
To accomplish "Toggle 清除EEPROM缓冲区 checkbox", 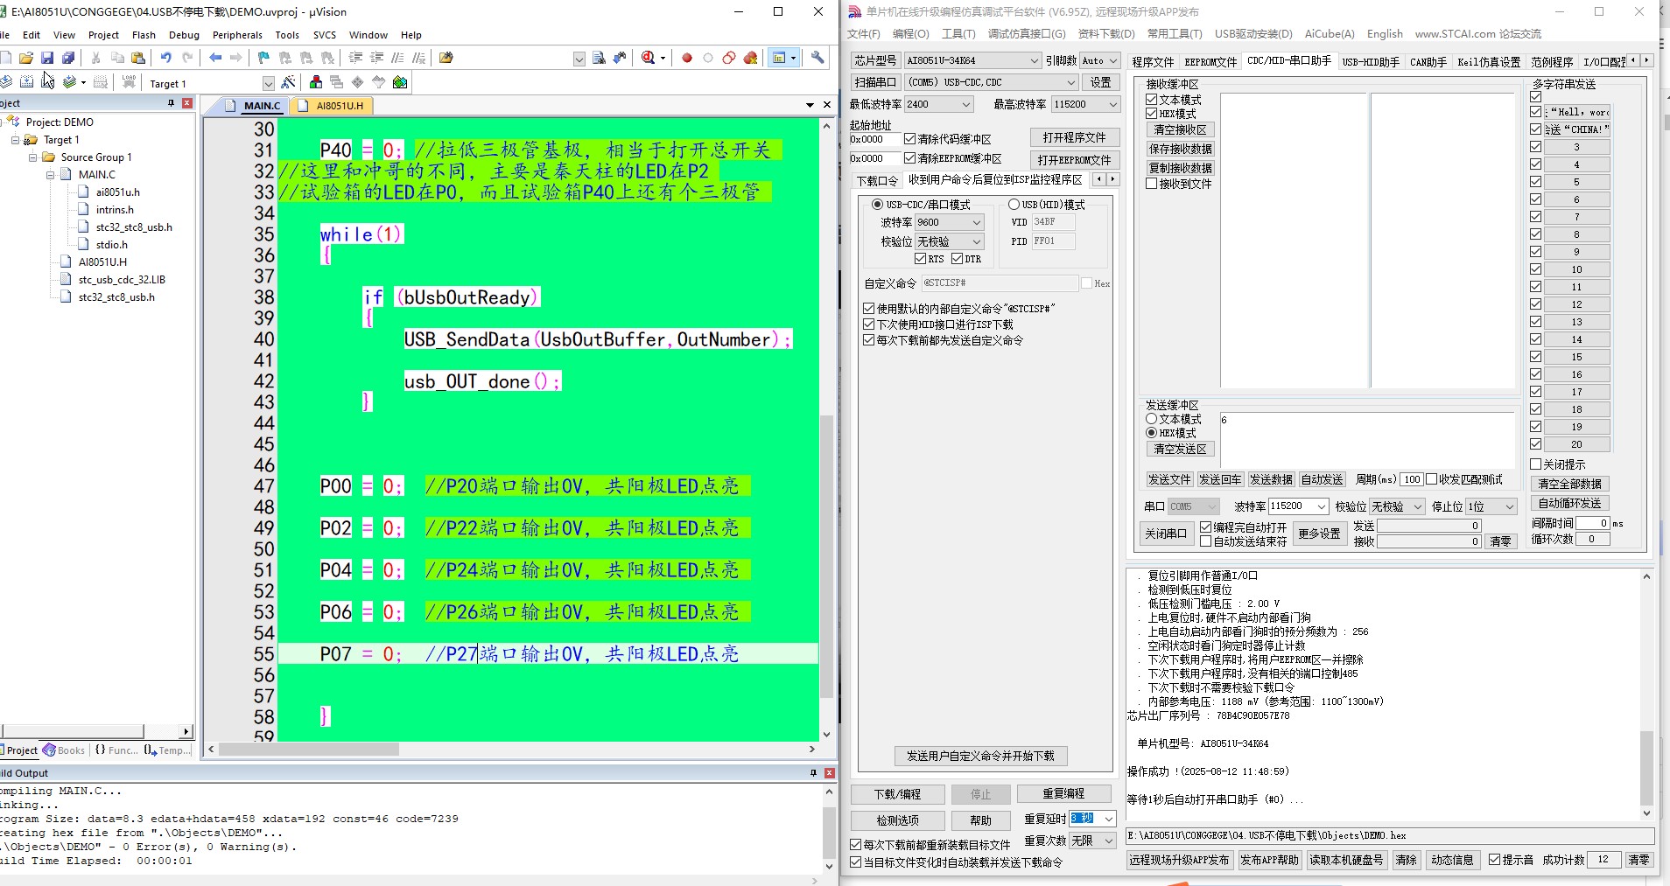I will 910,158.
